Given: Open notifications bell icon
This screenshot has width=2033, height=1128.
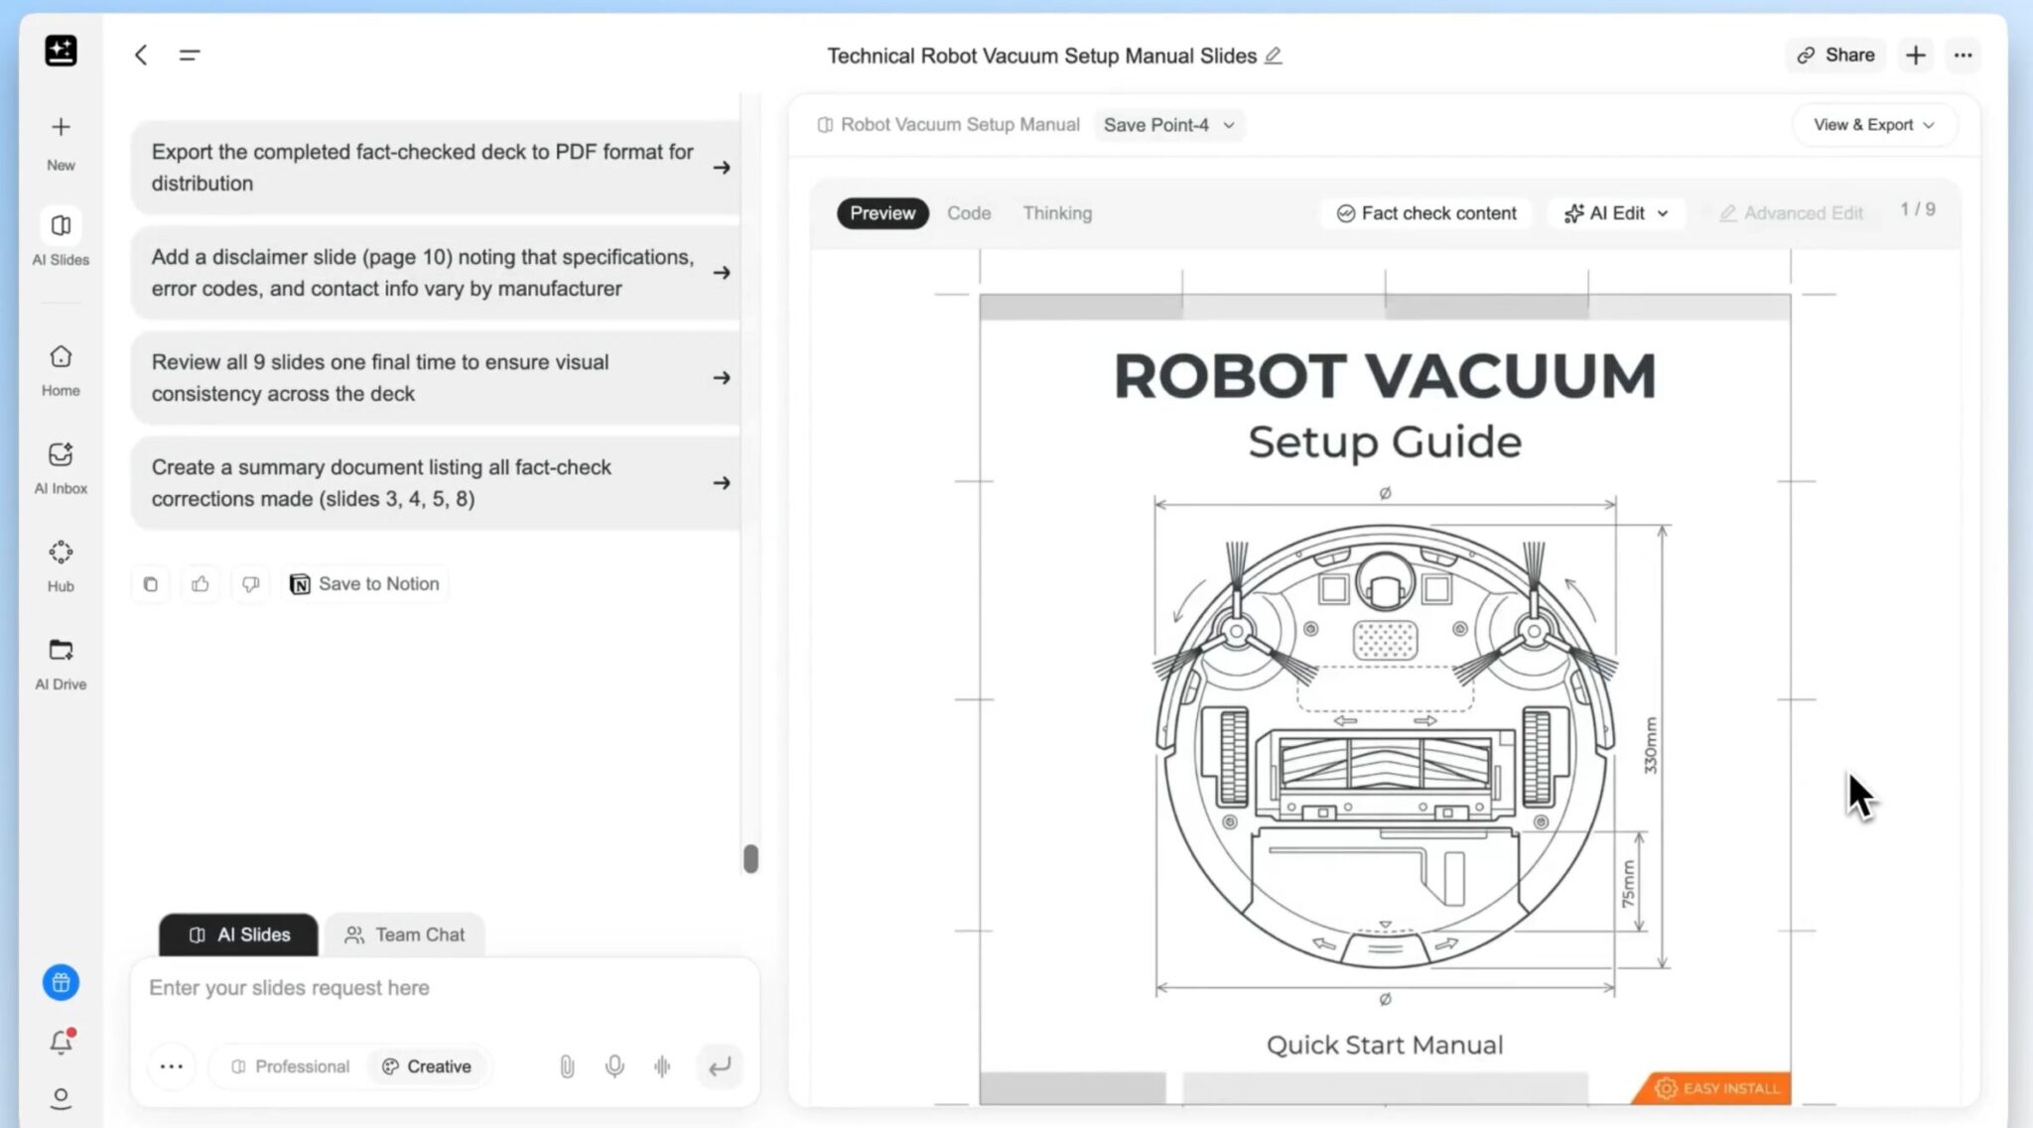Looking at the screenshot, I should 61,1042.
